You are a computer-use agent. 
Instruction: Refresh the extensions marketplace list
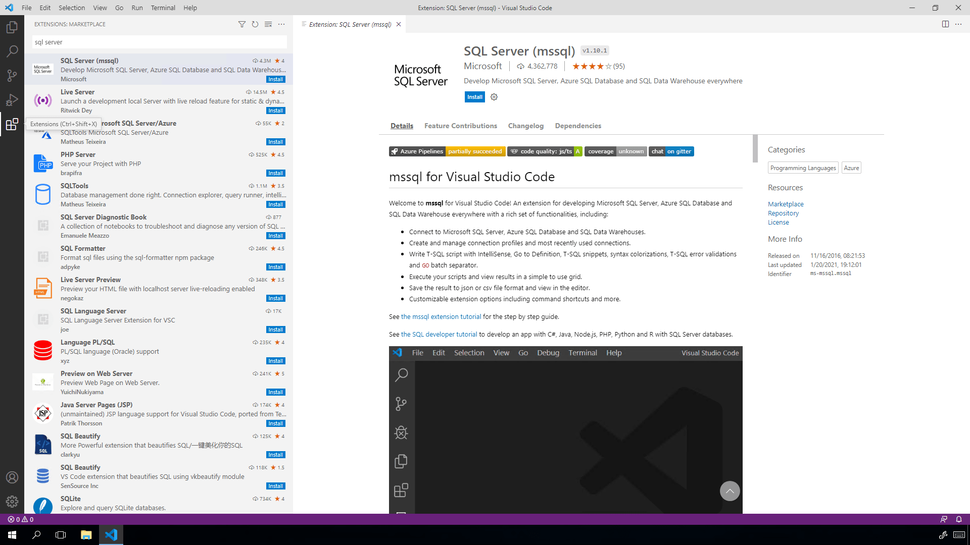[x=255, y=24]
